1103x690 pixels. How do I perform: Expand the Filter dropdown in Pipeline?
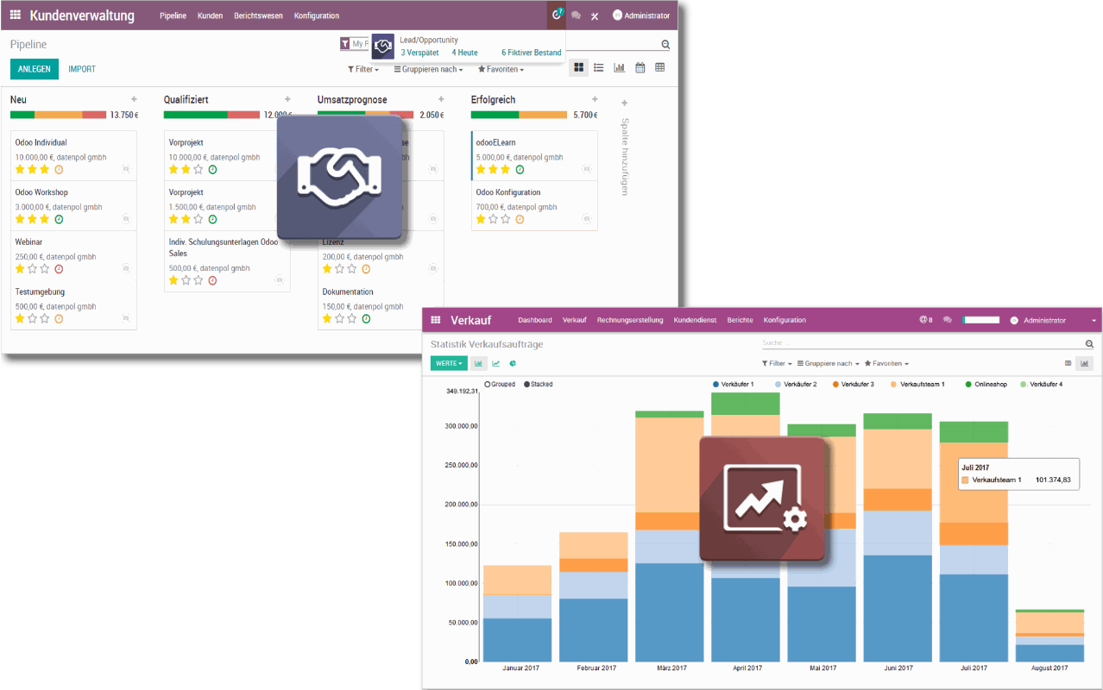point(363,69)
